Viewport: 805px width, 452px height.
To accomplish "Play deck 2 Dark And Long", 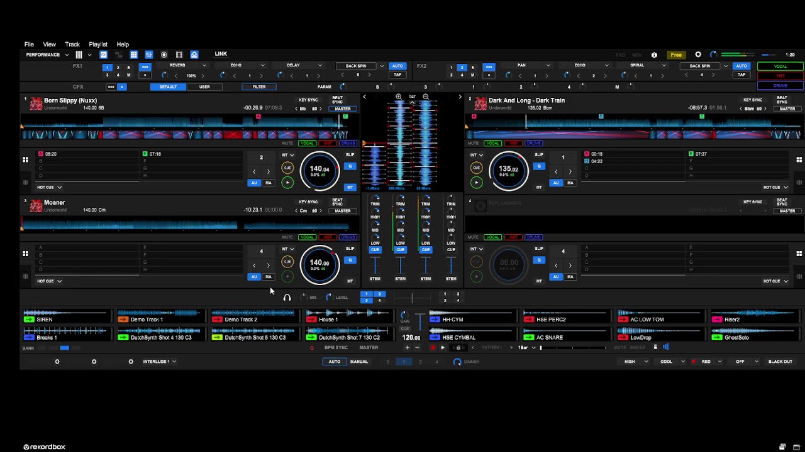I will click(476, 183).
